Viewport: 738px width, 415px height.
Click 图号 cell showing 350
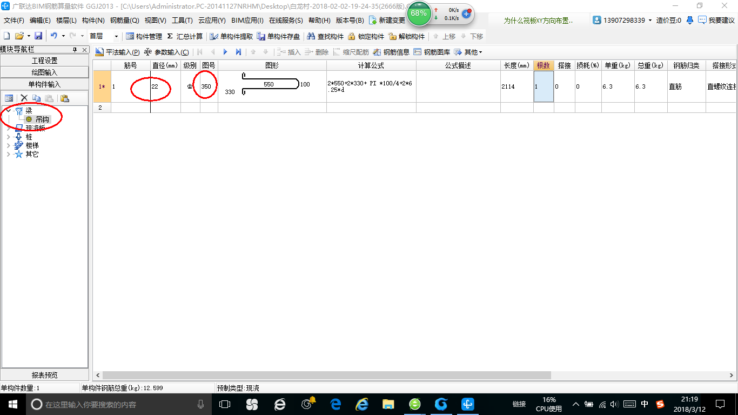pyautogui.click(x=209, y=86)
